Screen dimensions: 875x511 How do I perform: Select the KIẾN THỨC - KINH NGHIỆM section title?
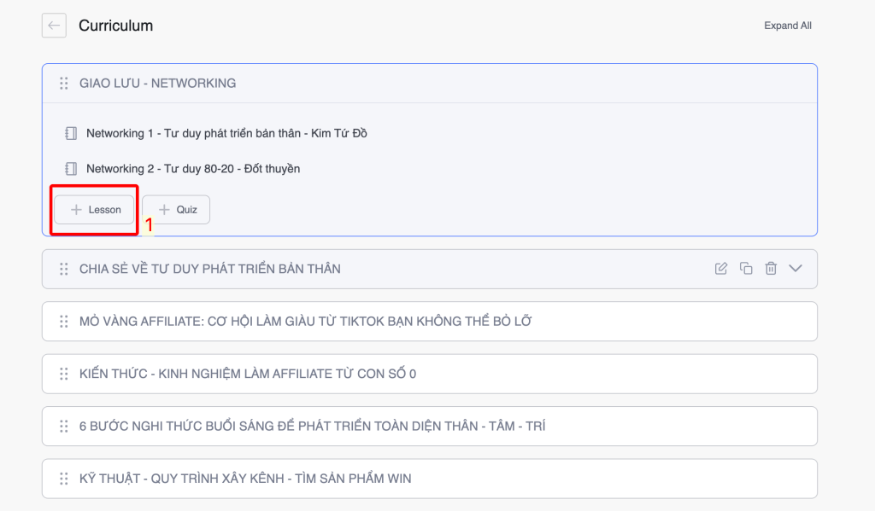pos(248,374)
